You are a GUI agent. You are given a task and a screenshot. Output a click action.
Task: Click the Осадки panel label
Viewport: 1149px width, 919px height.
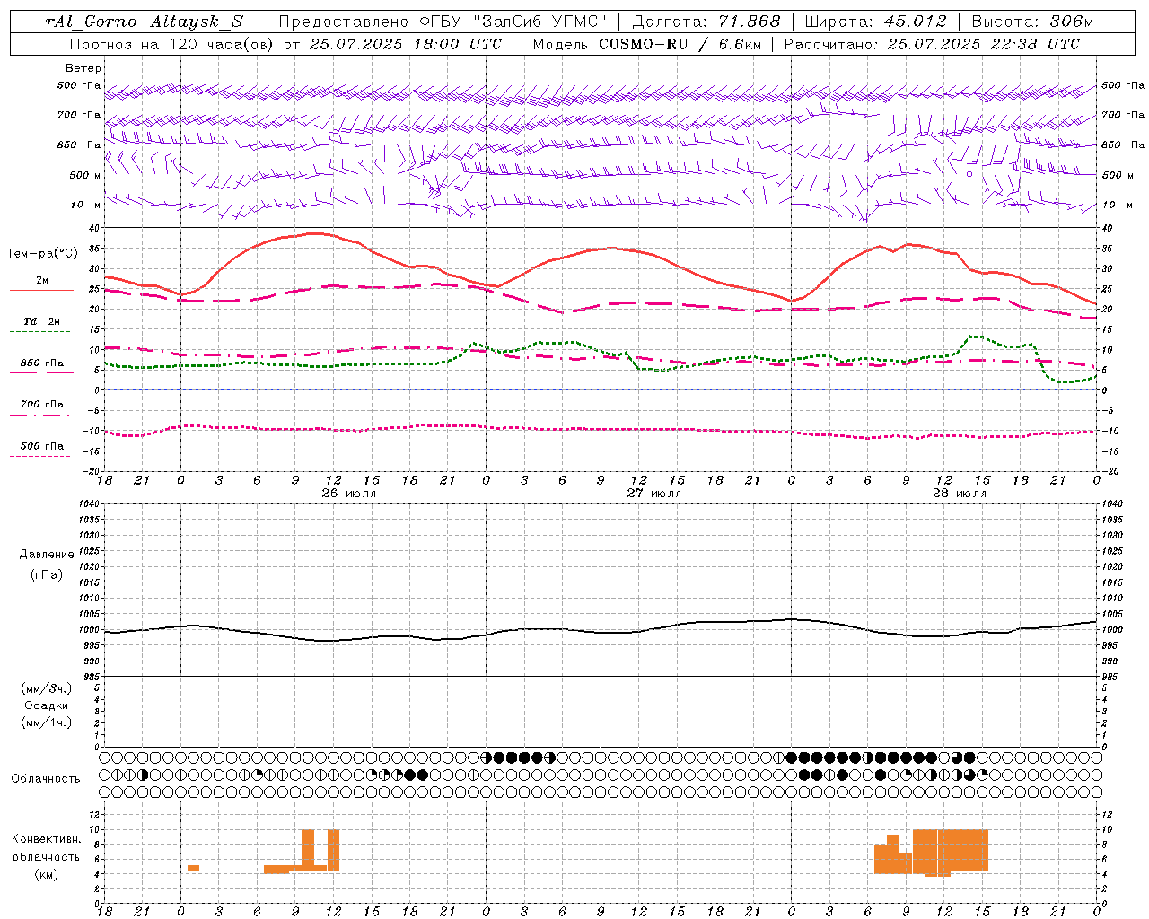(47, 705)
